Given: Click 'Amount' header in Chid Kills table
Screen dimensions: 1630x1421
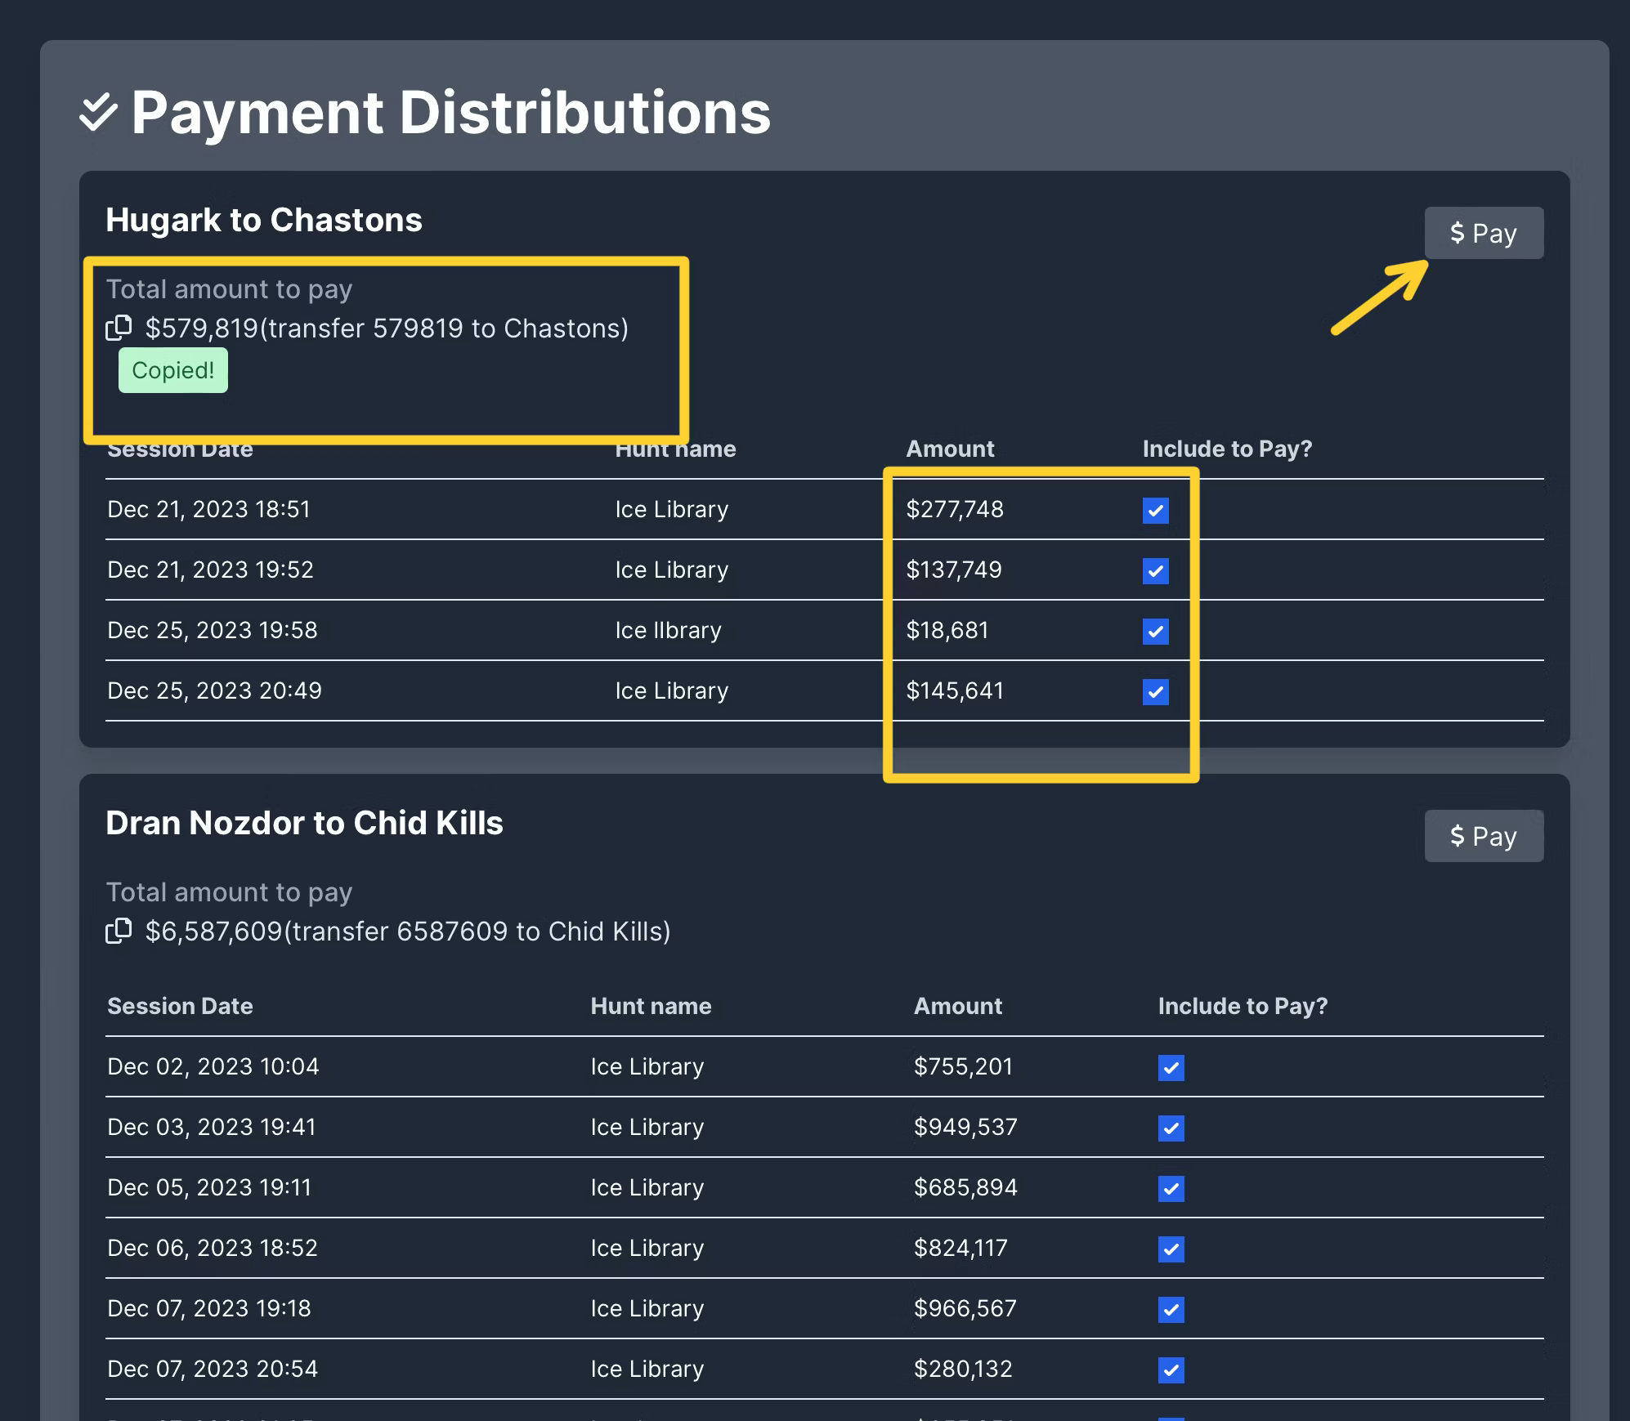Looking at the screenshot, I should (x=957, y=1006).
